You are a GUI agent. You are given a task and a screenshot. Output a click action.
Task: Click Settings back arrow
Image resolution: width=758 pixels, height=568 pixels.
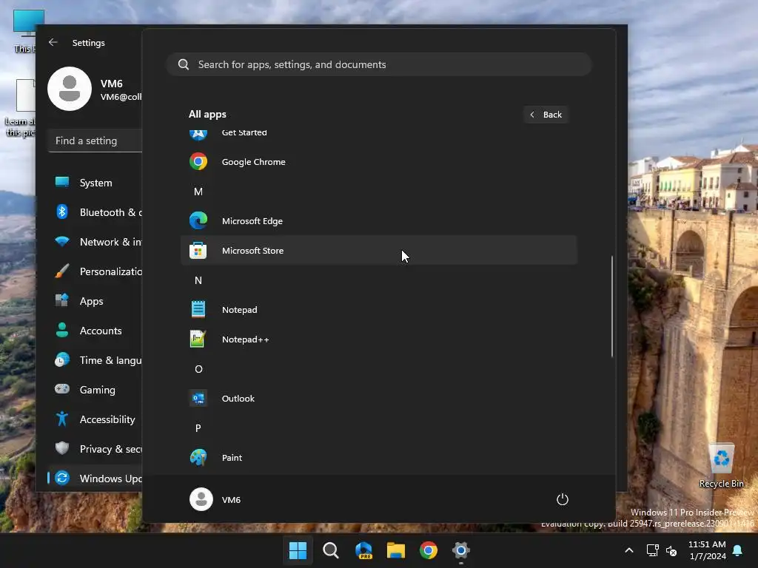53,42
